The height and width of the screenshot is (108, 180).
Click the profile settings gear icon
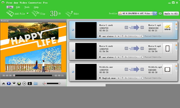pos(160,13)
